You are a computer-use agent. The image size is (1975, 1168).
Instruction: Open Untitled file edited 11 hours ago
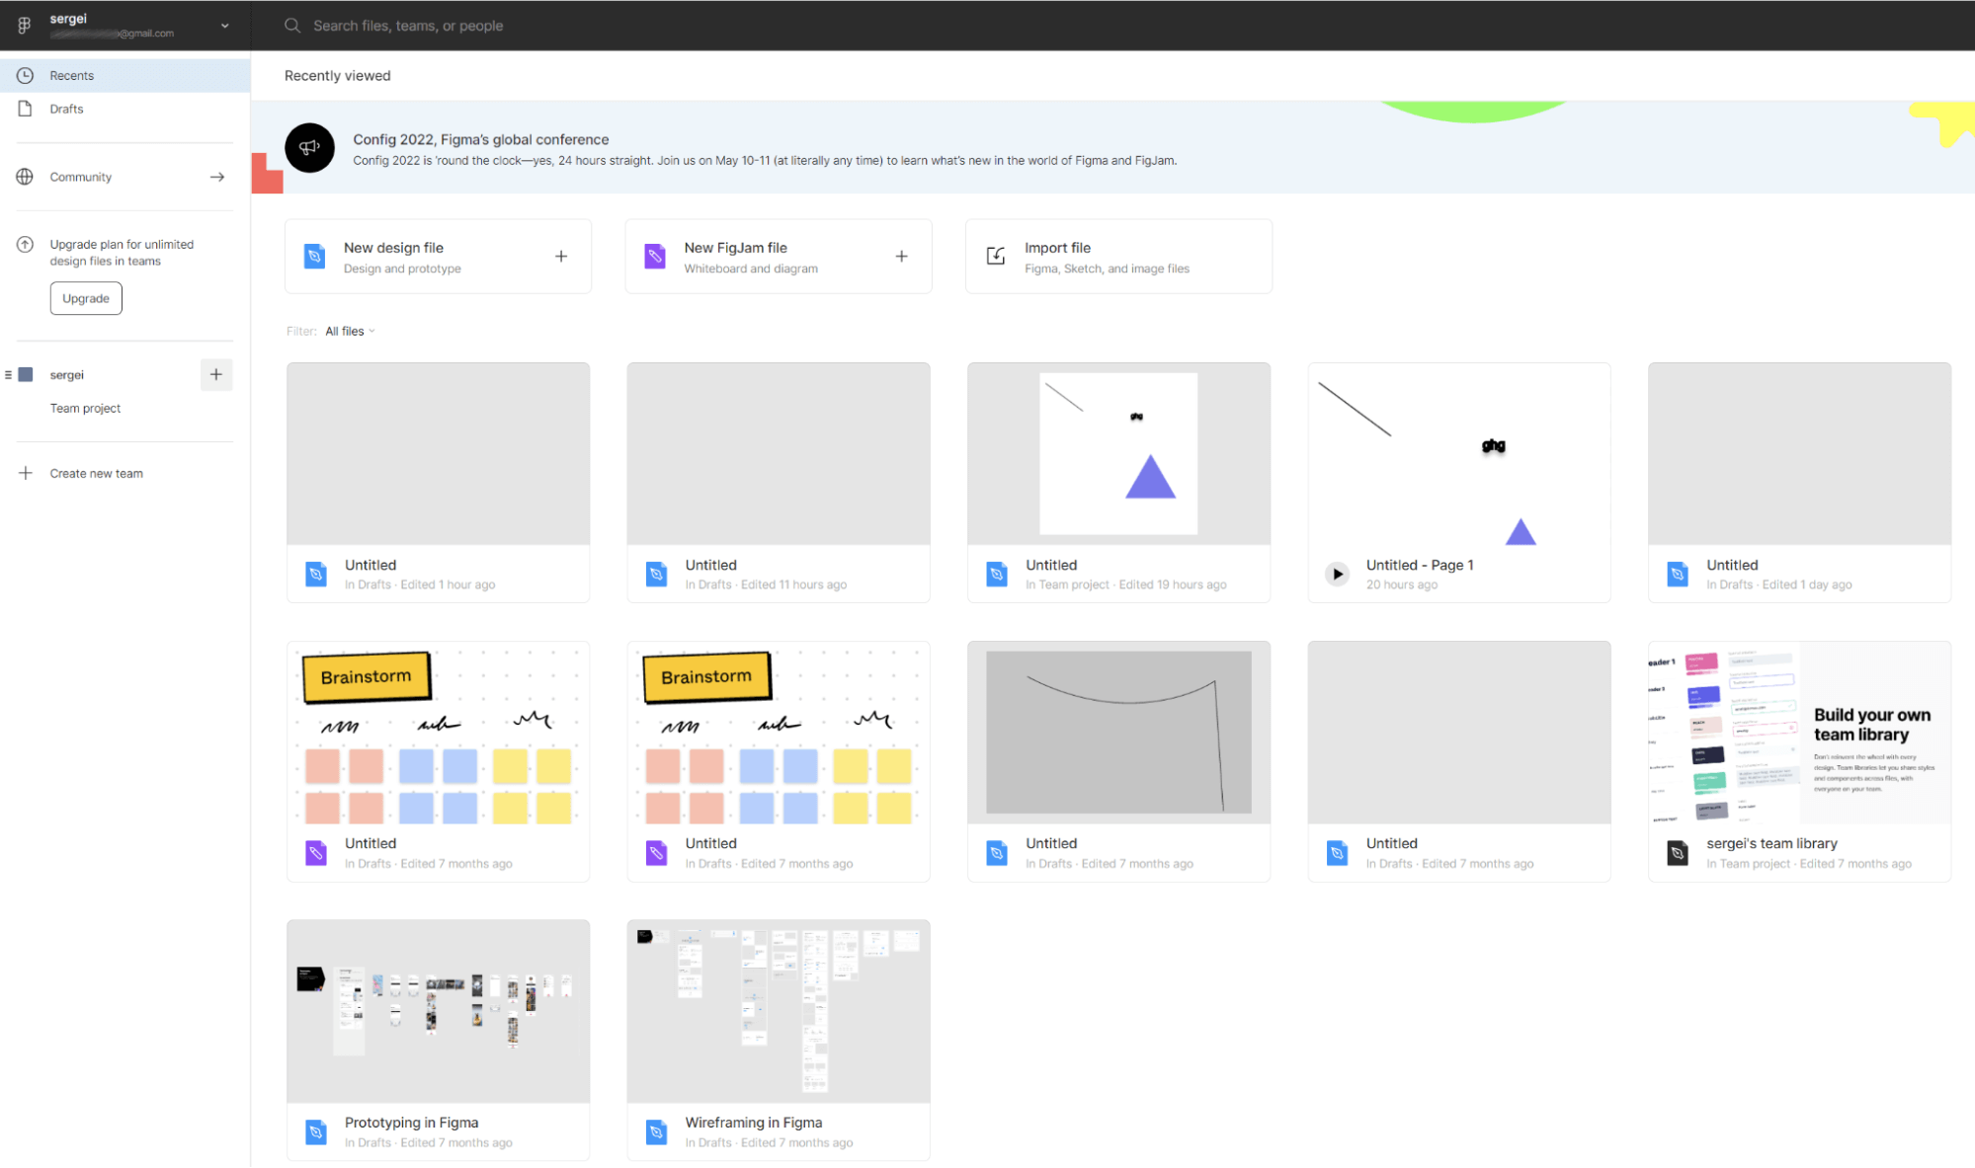point(779,482)
